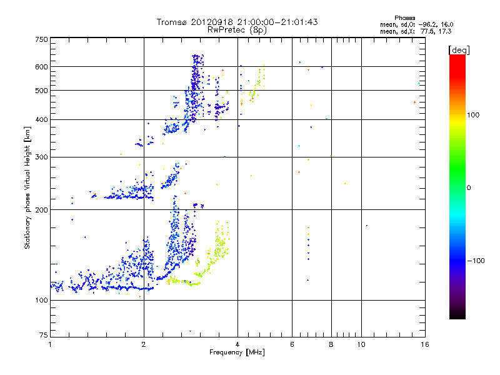Image resolution: width=500 pixels, height=375 pixels.
Task: Click the x-axis label 2
Action: point(144,344)
